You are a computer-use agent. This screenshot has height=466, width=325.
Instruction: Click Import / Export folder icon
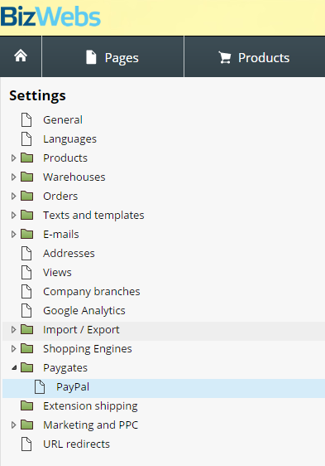click(27, 329)
